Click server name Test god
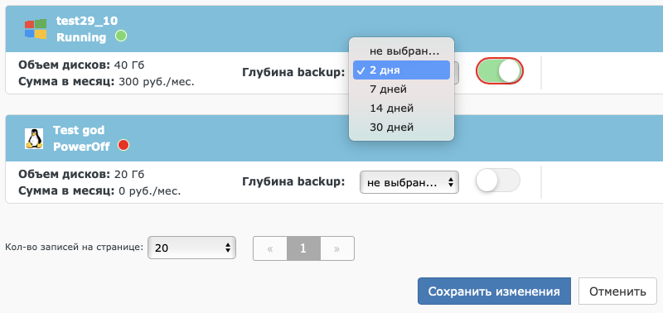Image resolution: width=663 pixels, height=313 pixels. [x=79, y=130]
